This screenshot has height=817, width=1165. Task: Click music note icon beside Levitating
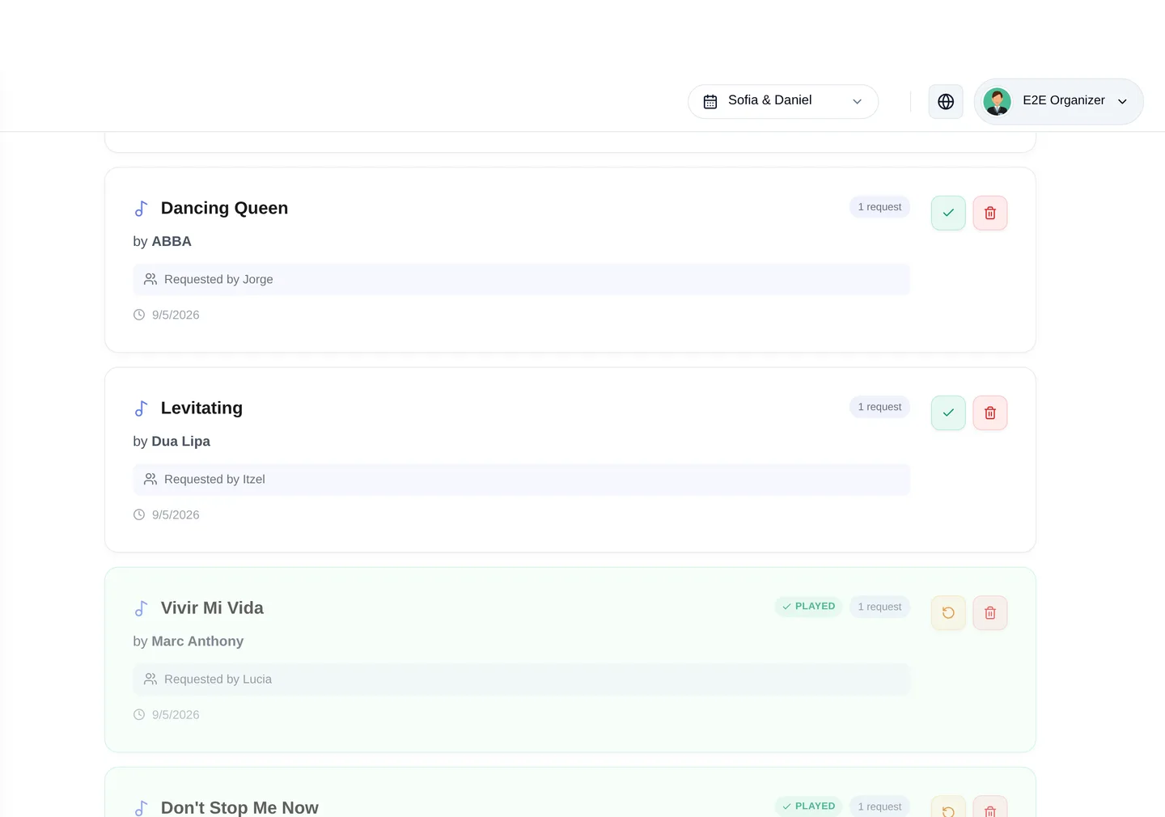[x=141, y=408]
